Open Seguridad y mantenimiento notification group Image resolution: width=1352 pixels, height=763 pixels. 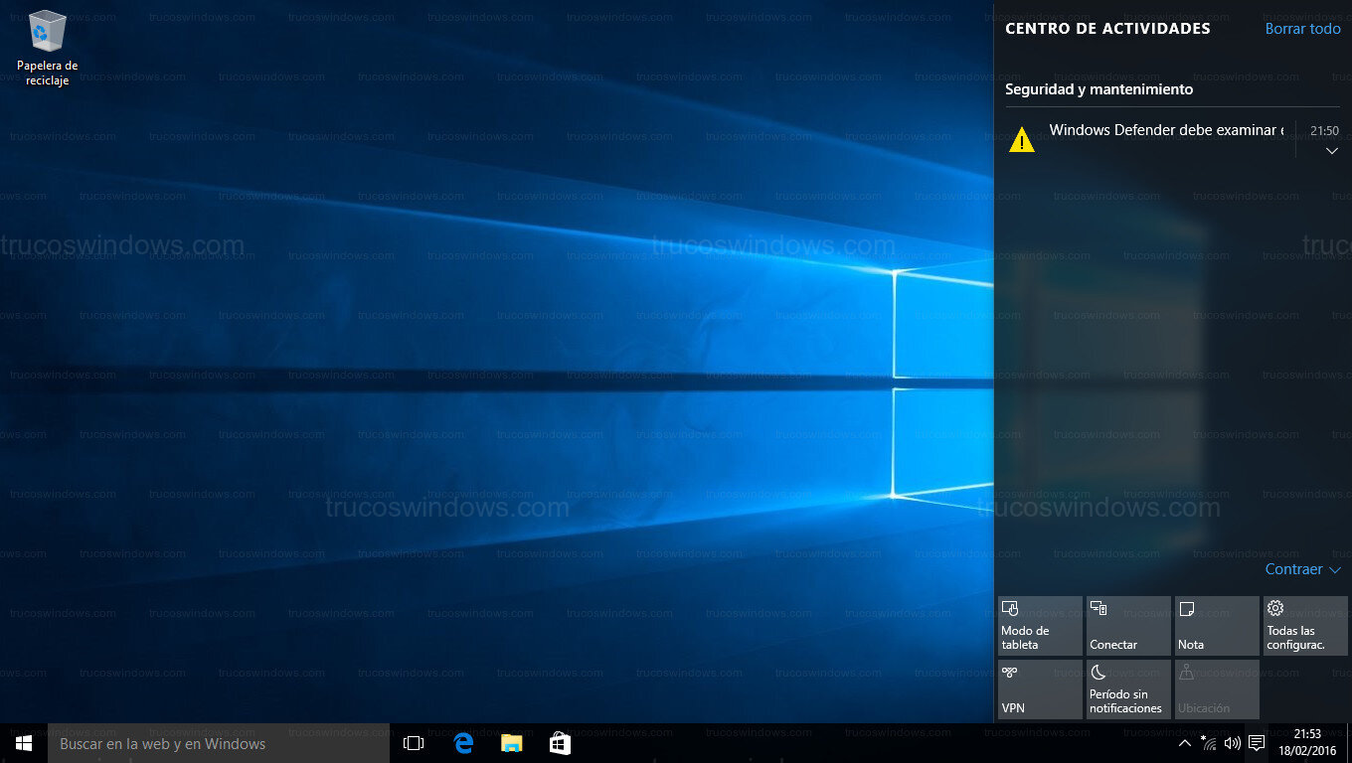(1098, 89)
